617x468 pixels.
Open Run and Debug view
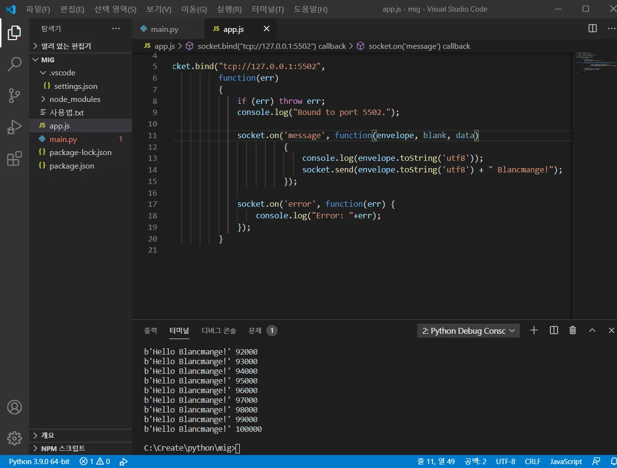[x=15, y=127]
